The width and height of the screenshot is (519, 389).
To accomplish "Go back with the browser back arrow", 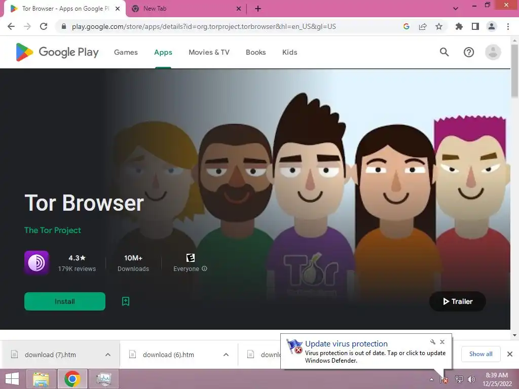I will tap(11, 26).
